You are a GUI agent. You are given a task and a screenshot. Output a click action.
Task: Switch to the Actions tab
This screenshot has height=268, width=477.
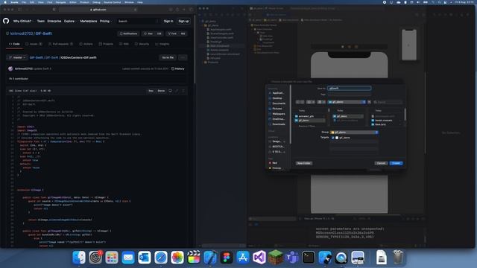coord(86,44)
